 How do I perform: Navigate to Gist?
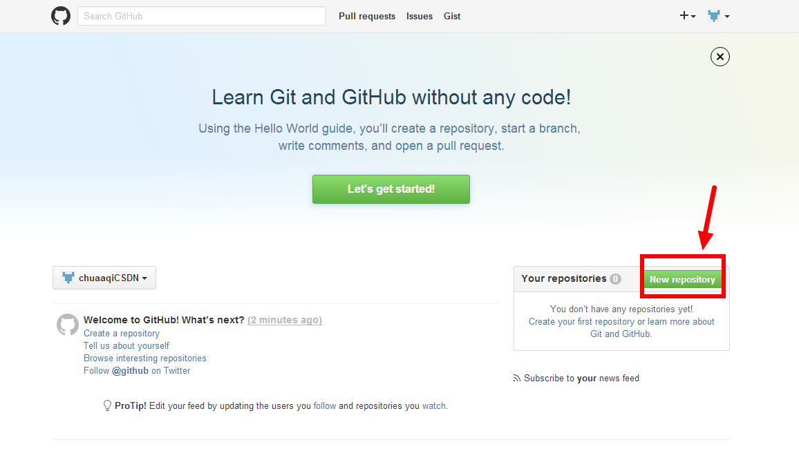pyautogui.click(x=452, y=16)
